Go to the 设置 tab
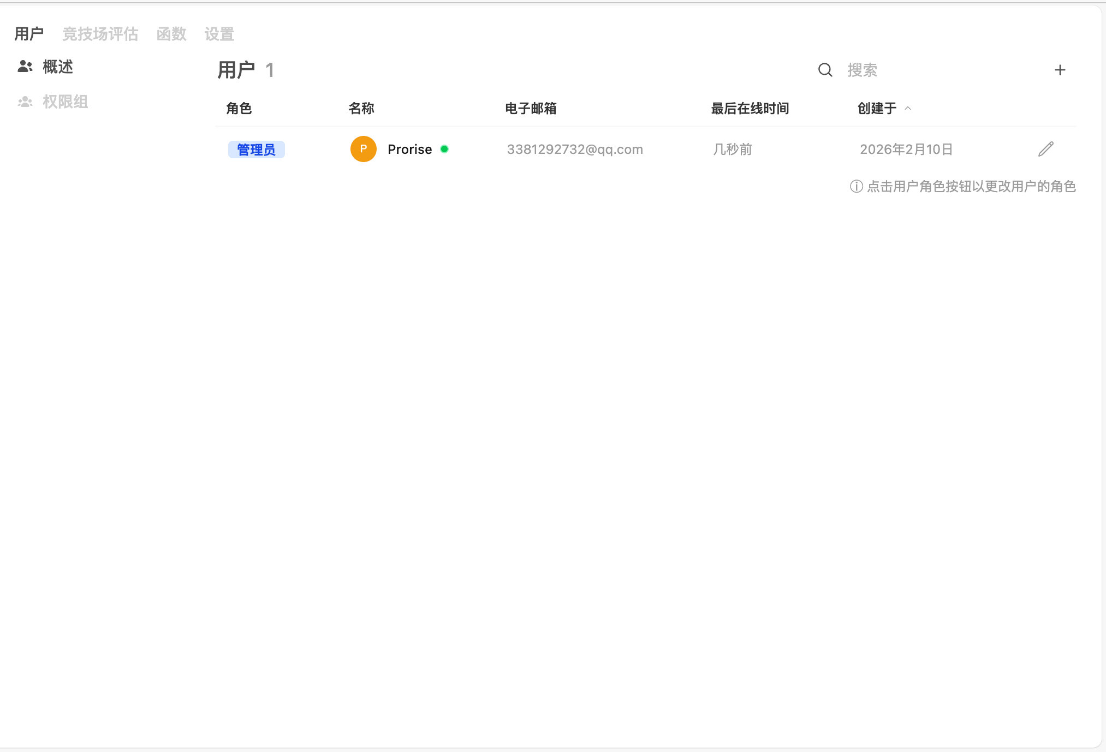The width and height of the screenshot is (1106, 752). (219, 34)
